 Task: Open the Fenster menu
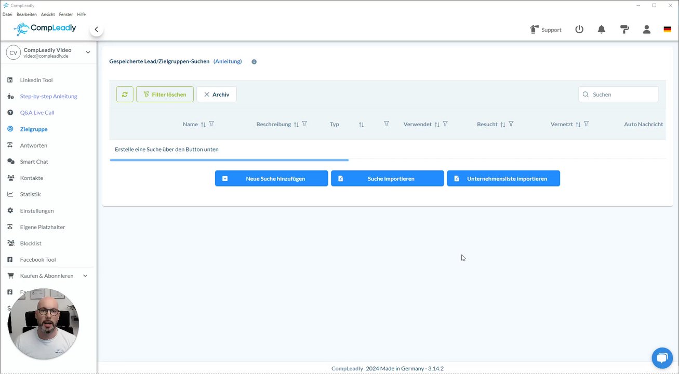point(66,15)
